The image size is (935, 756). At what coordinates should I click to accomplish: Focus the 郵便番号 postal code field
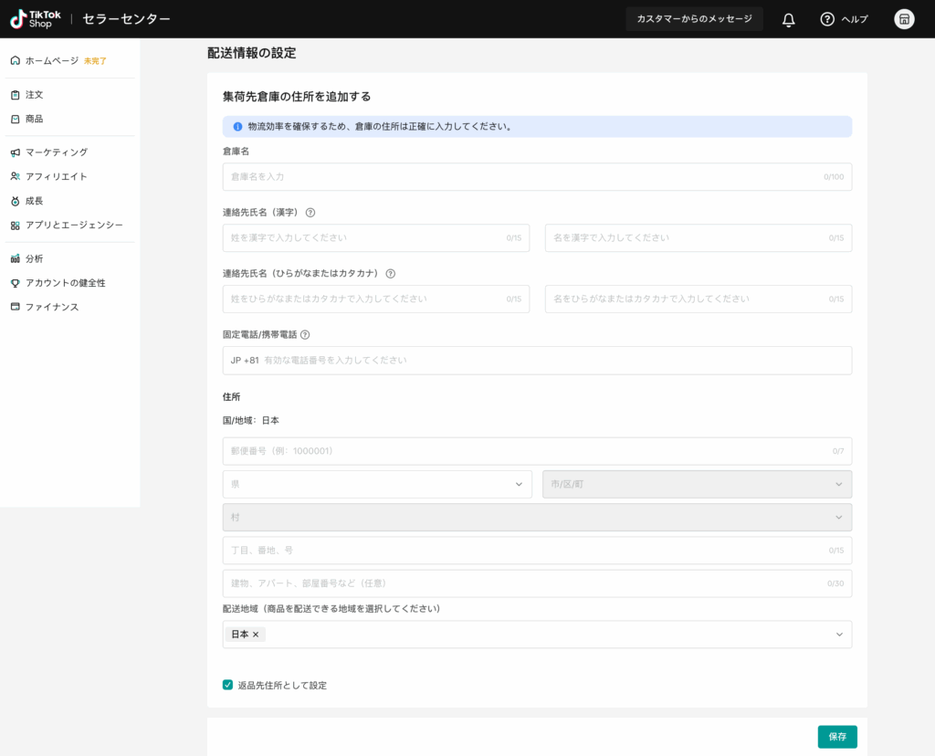pyautogui.click(x=520, y=451)
